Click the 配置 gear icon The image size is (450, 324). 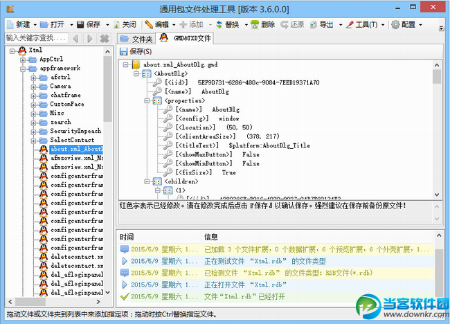click(x=395, y=25)
